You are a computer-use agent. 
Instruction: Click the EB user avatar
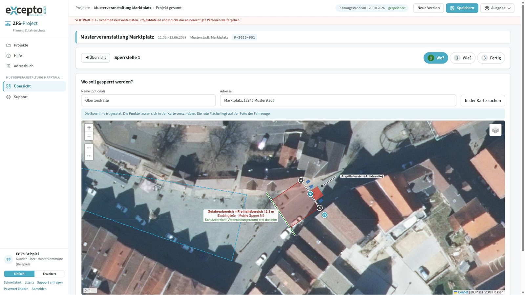[x=9, y=259]
